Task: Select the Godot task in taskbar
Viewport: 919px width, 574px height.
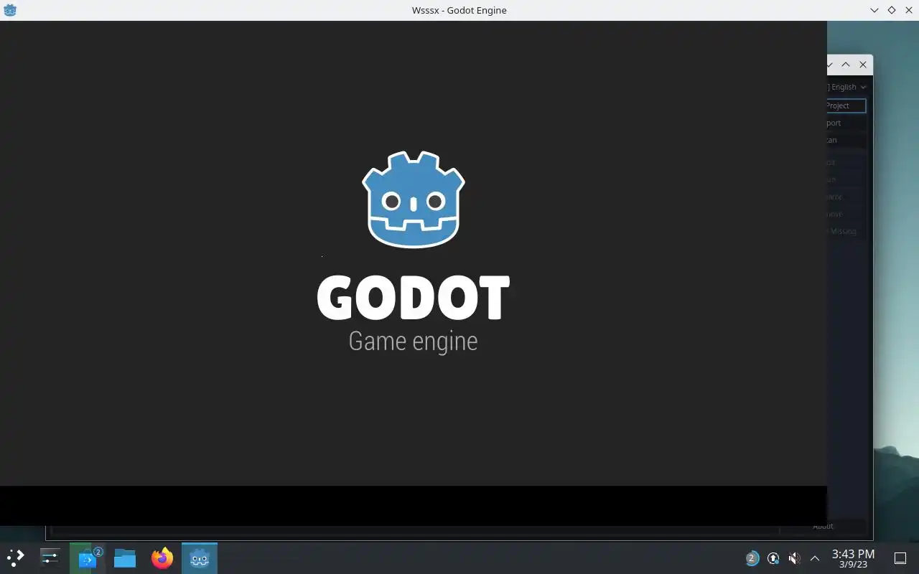Action: click(200, 557)
